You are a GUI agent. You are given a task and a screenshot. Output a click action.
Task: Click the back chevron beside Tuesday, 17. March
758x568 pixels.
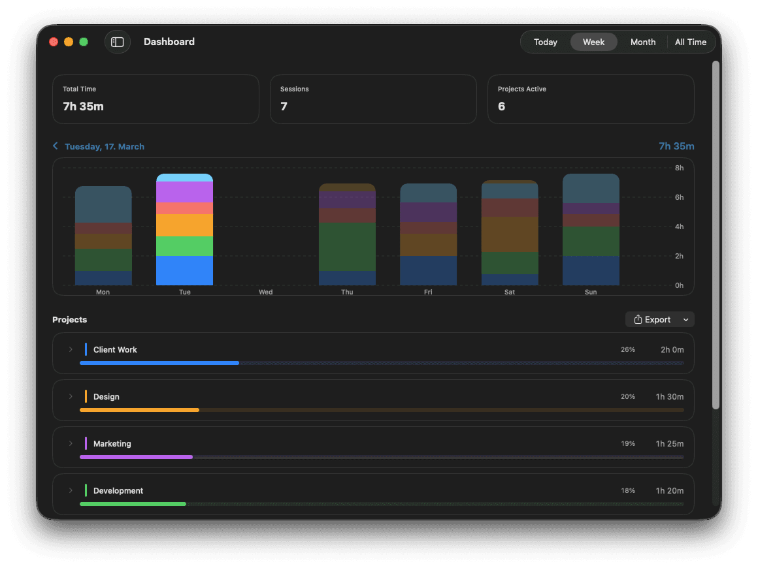click(x=56, y=146)
